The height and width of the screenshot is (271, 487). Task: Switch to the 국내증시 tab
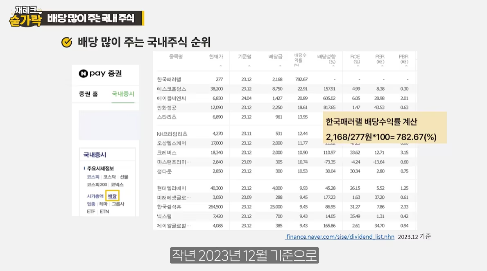123,94
